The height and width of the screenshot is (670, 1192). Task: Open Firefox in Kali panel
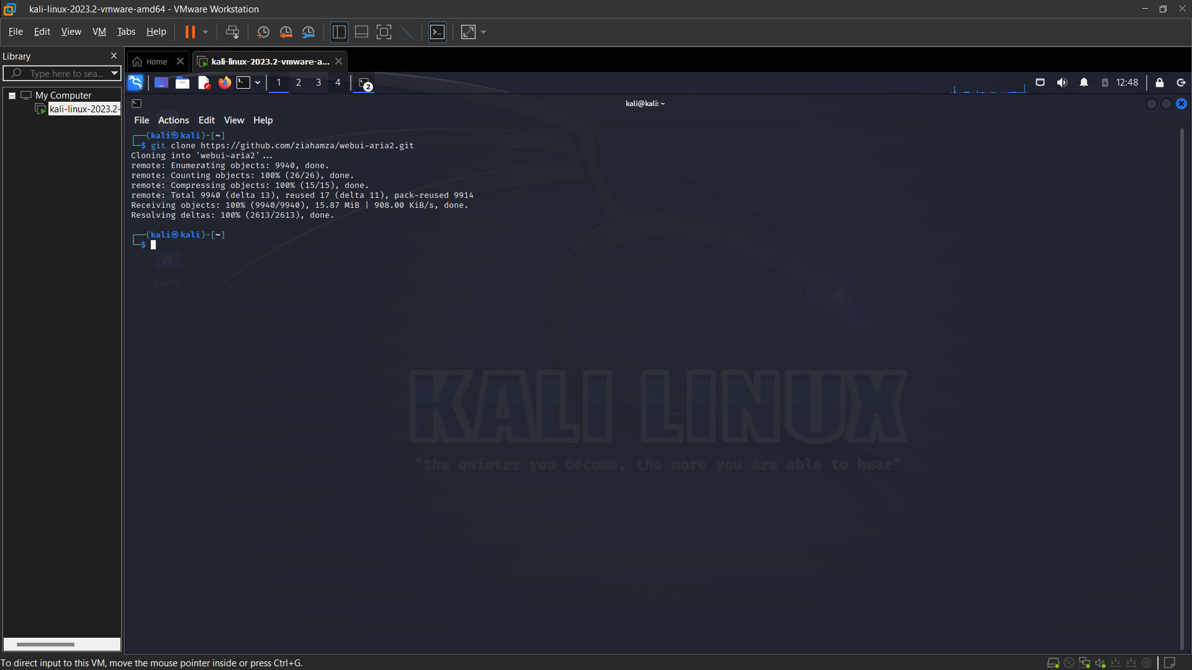click(x=224, y=83)
